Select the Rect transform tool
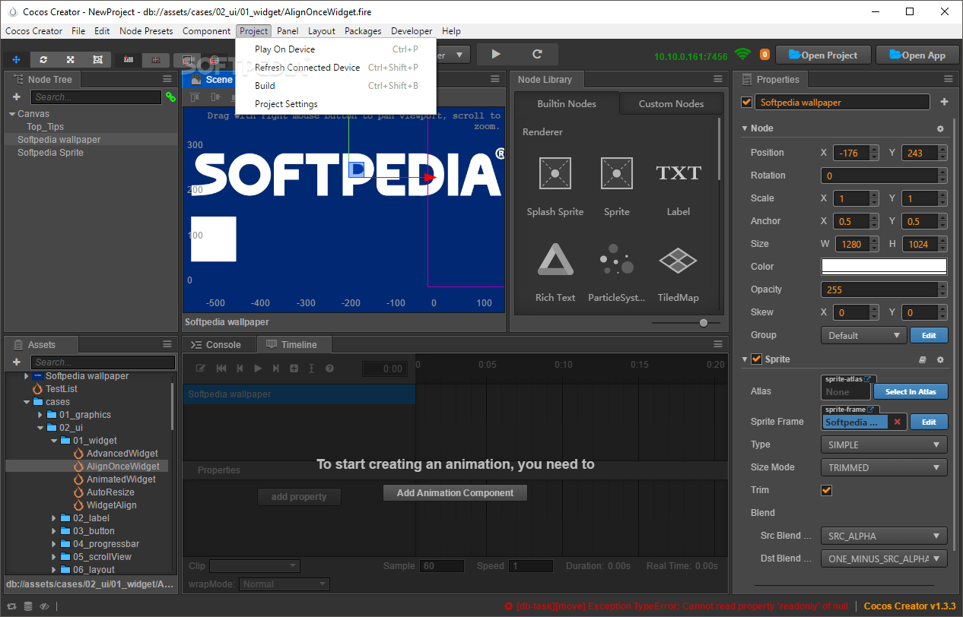963x617 pixels. coord(97,59)
